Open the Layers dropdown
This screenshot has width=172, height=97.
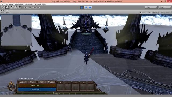click(151, 8)
